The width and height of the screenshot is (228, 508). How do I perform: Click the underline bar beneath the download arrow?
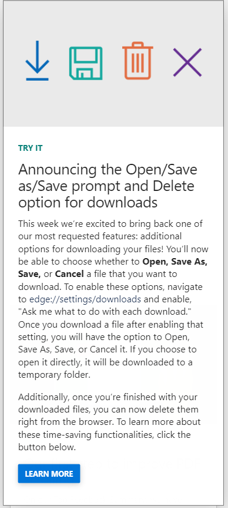(38, 79)
